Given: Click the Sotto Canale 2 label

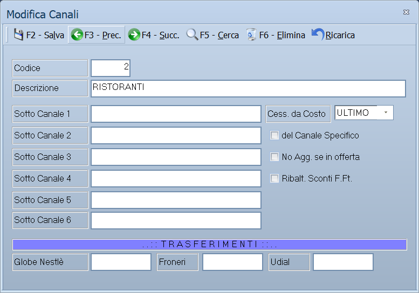Looking at the screenshot, I should [x=50, y=136].
